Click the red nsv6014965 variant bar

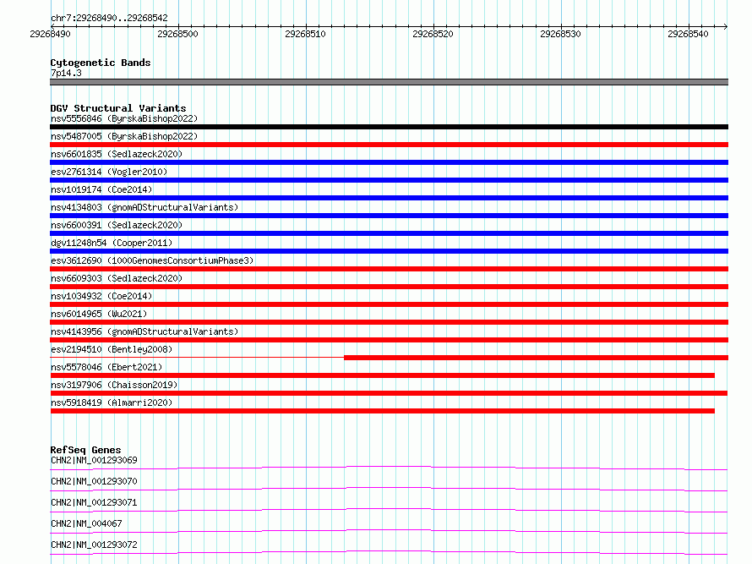389,322
